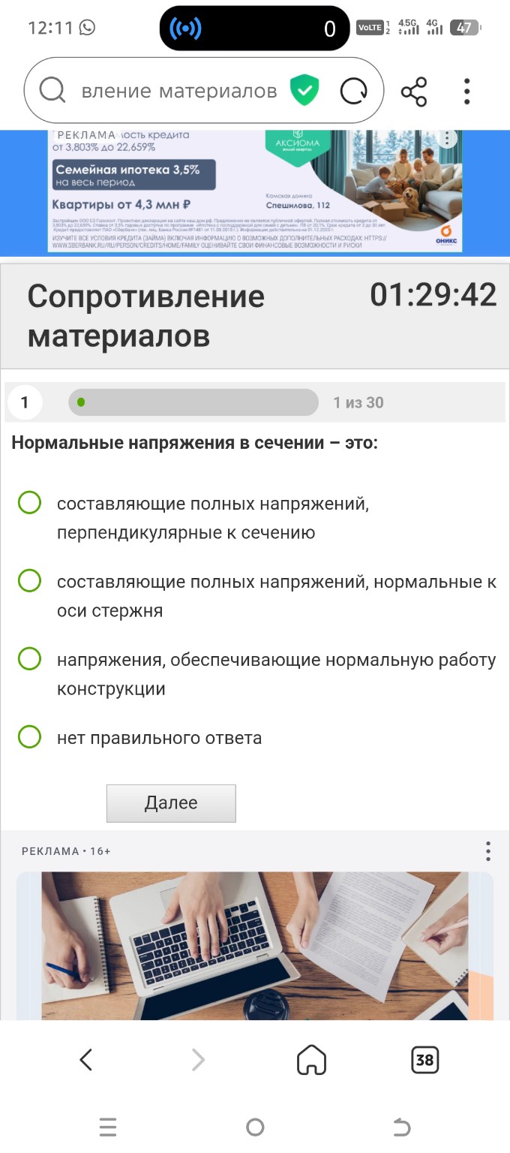This screenshot has height=1153, width=510.
Task: Open the browser's three-dot menu
Action: [466, 89]
